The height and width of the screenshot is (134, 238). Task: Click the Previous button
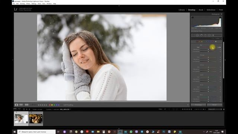click(x=198, y=105)
